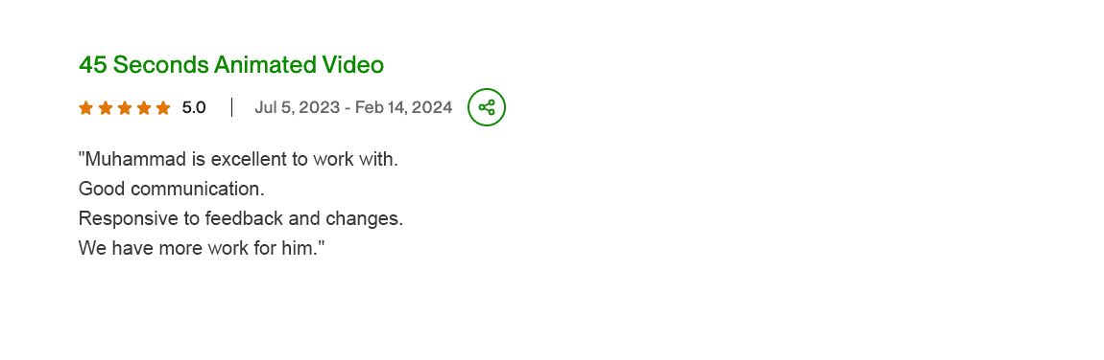Click the Jul 5, 2023 start date
The image size is (1104, 360).
click(x=297, y=107)
